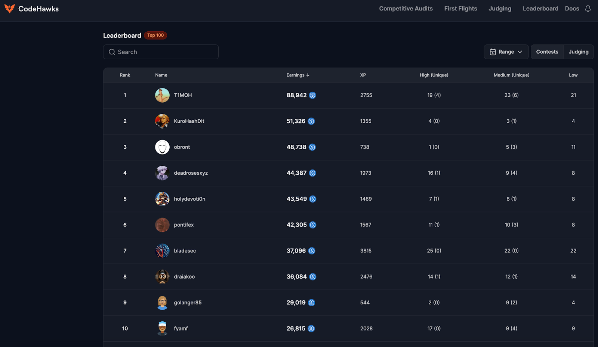Click the avatar for deadrosesxyz

click(x=162, y=173)
